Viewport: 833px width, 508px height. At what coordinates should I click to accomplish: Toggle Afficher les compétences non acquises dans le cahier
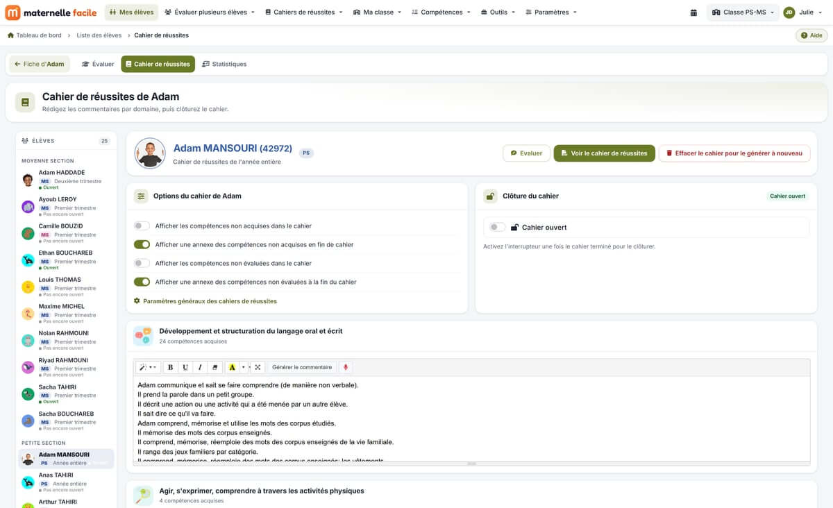pyautogui.click(x=142, y=226)
